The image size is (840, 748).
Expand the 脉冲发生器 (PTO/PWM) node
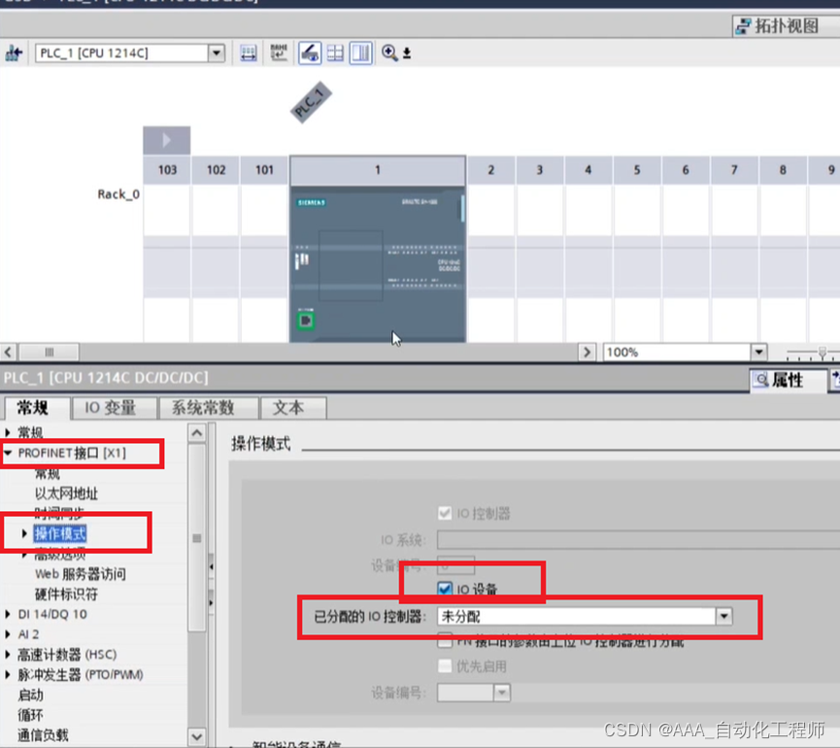8,674
